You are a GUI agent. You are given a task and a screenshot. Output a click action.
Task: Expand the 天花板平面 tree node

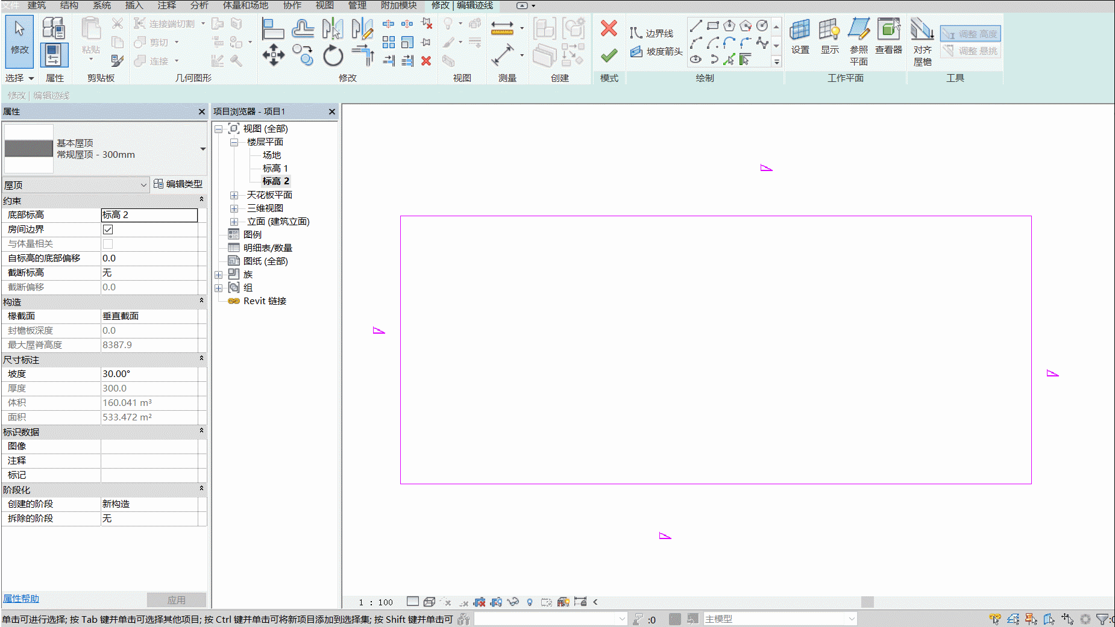point(234,195)
